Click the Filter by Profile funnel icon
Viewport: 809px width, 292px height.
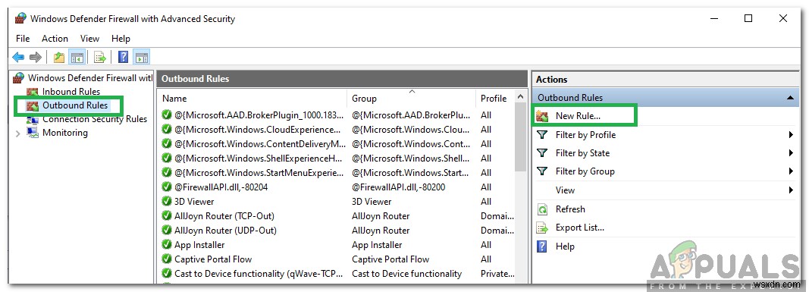[542, 135]
